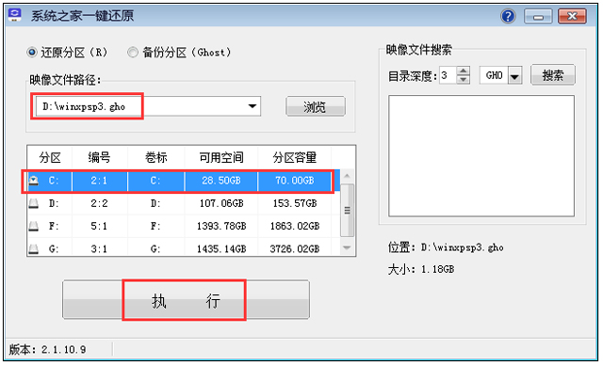This screenshot has height=365, width=603.
Task: Click the G: drive icon in partition list
Action: pos(34,248)
